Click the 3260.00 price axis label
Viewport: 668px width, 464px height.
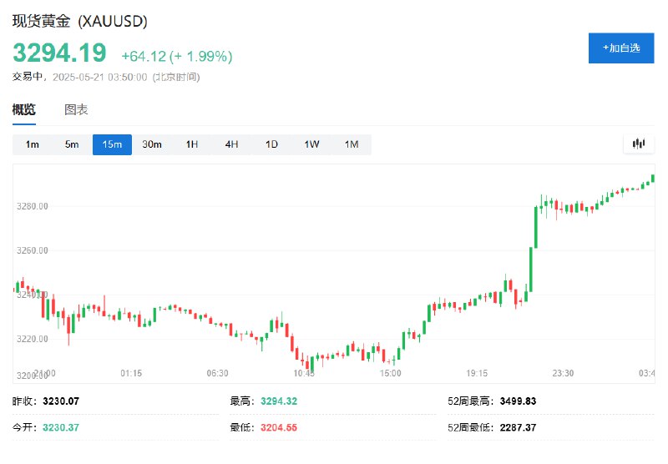(33, 250)
